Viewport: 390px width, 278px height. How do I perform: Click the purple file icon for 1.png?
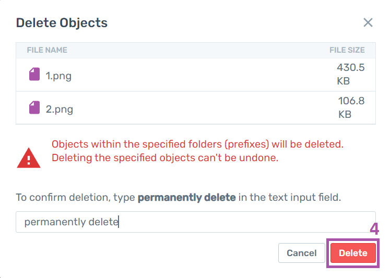[34, 74]
